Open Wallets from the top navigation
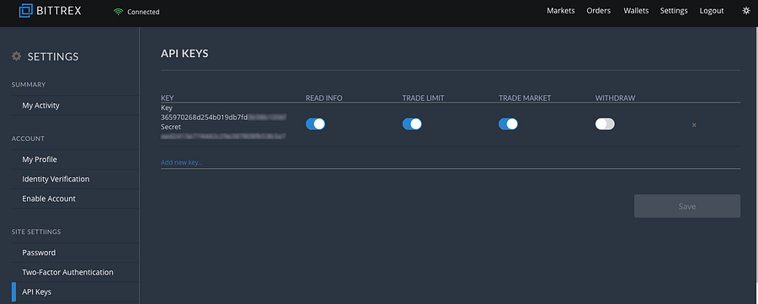Image resolution: width=758 pixels, height=304 pixels. pos(636,11)
